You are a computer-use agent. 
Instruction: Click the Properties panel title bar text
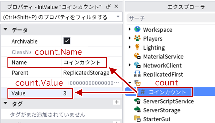pyautogui.click(x=54, y=7)
